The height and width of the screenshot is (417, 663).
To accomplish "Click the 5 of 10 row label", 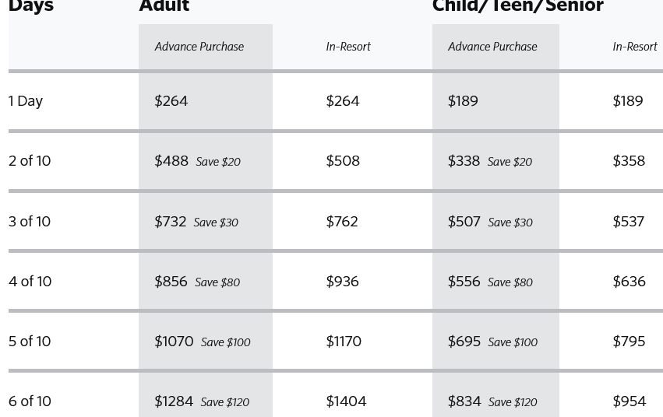I will pyautogui.click(x=30, y=342).
